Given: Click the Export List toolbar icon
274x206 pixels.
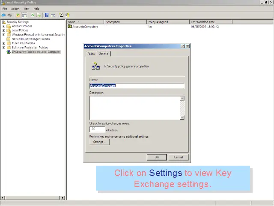Looking at the screenshot, I should pyautogui.click(x=39, y=15).
